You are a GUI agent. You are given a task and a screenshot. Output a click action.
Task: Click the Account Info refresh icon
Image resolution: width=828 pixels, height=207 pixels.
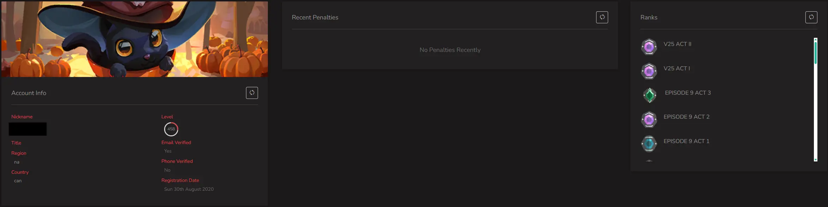tap(252, 93)
